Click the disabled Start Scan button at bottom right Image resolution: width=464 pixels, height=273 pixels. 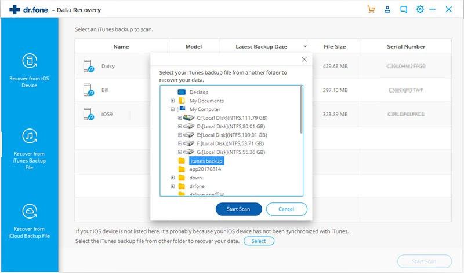click(x=425, y=261)
